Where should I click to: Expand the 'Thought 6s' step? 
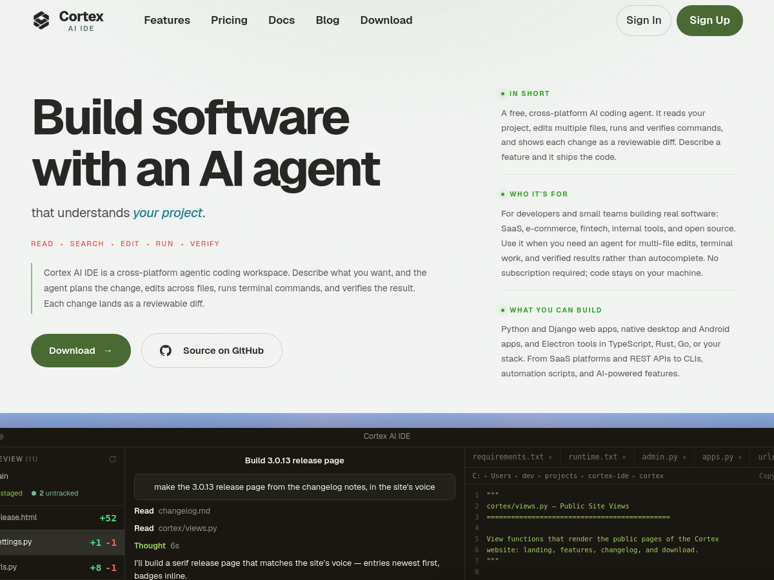click(157, 546)
